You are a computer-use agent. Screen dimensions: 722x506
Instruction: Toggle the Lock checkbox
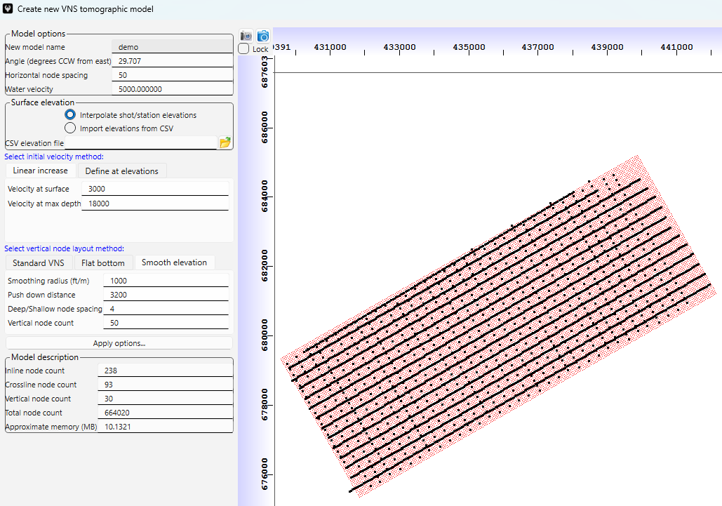[x=243, y=48]
